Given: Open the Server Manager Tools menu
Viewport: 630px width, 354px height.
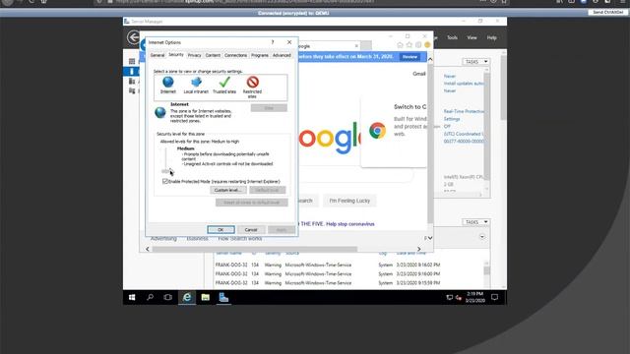Looking at the screenshot, I should [x=452, y=37].
